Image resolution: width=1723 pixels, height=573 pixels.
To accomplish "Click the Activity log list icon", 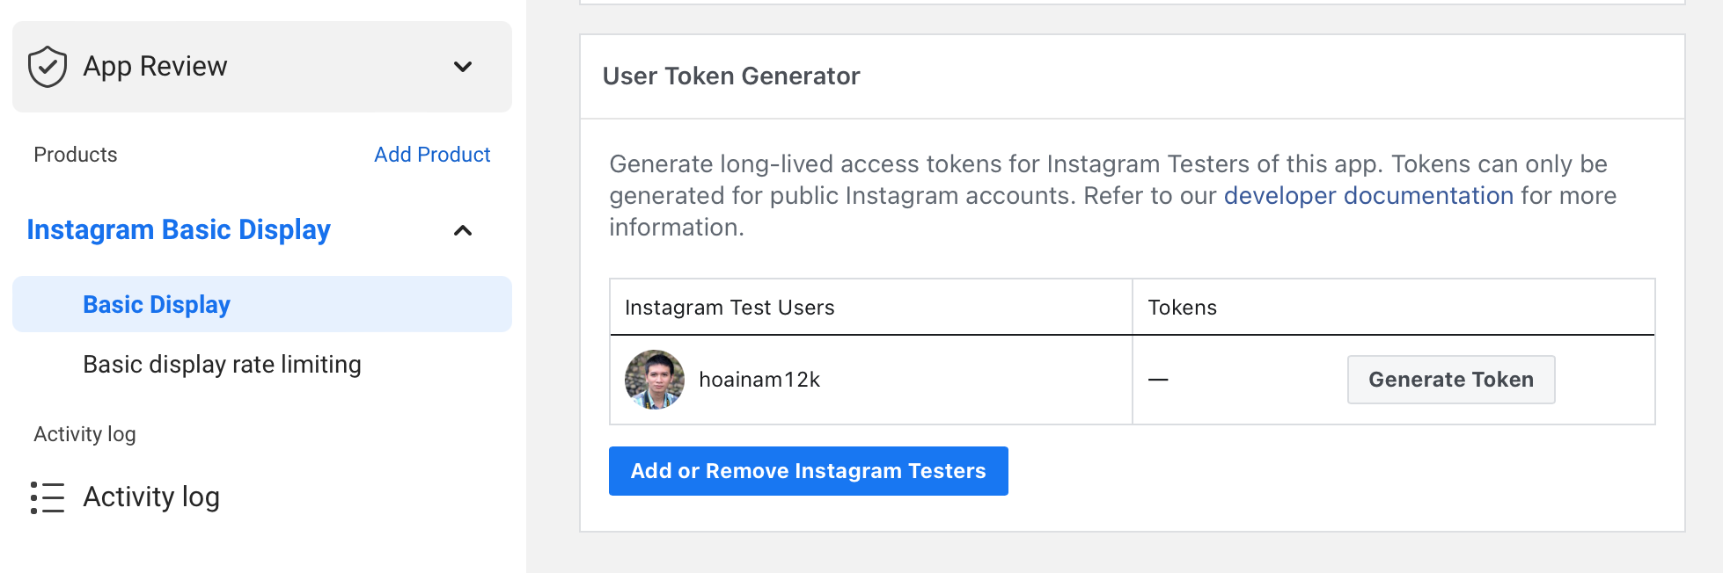I will 48,497.
